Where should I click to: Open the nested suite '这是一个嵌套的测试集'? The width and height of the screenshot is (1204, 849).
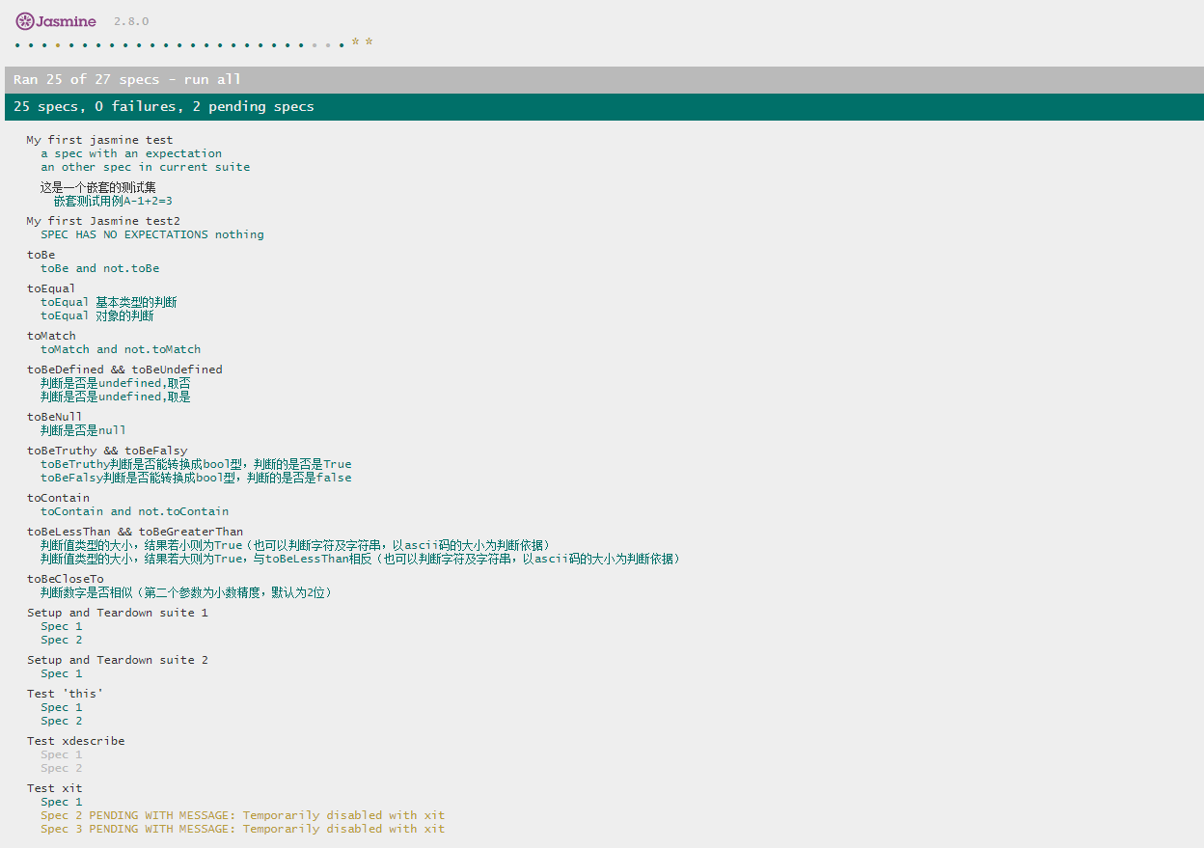point(97,187)
